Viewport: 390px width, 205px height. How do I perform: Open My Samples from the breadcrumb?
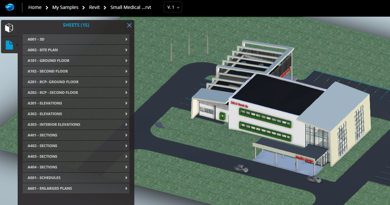click(x=66, y=7)
